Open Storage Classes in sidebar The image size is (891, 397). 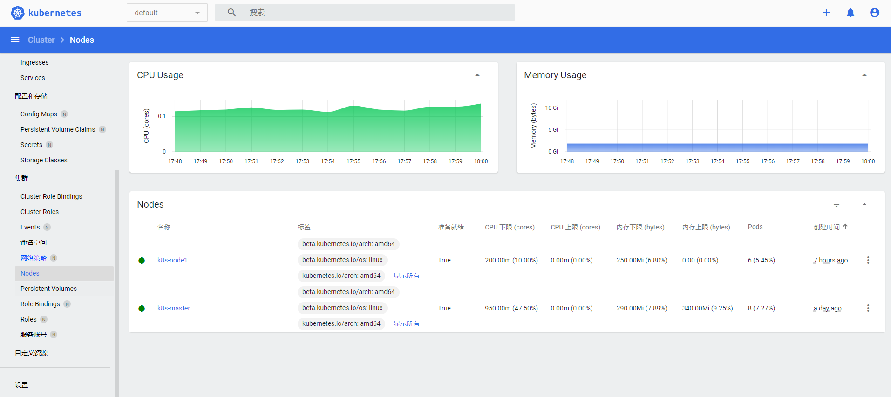tap(44, 160)
